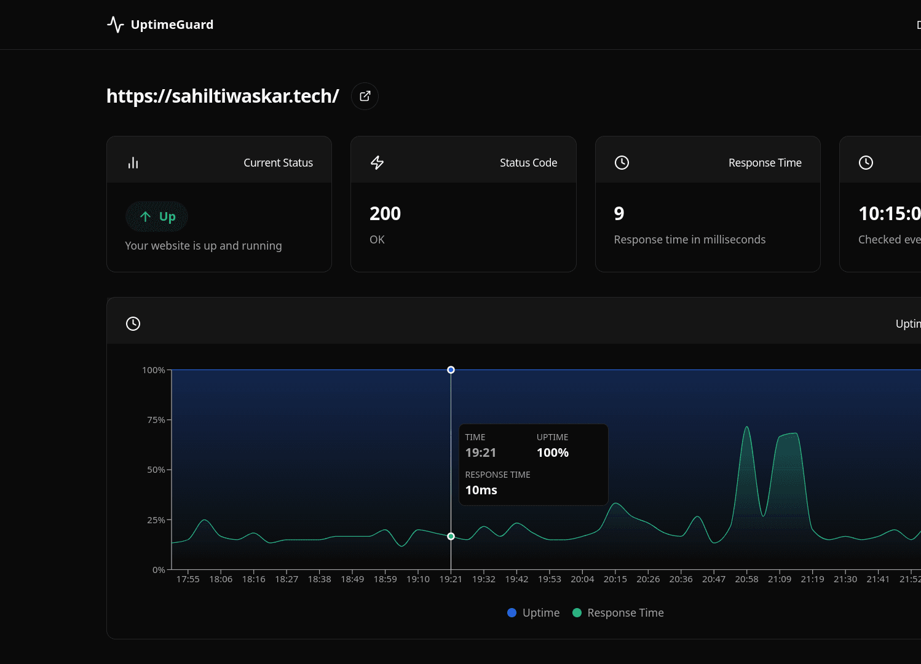Click the 18:27 x-axis label
The height and width of the screenshot is (664, 921).
[287, 579]
